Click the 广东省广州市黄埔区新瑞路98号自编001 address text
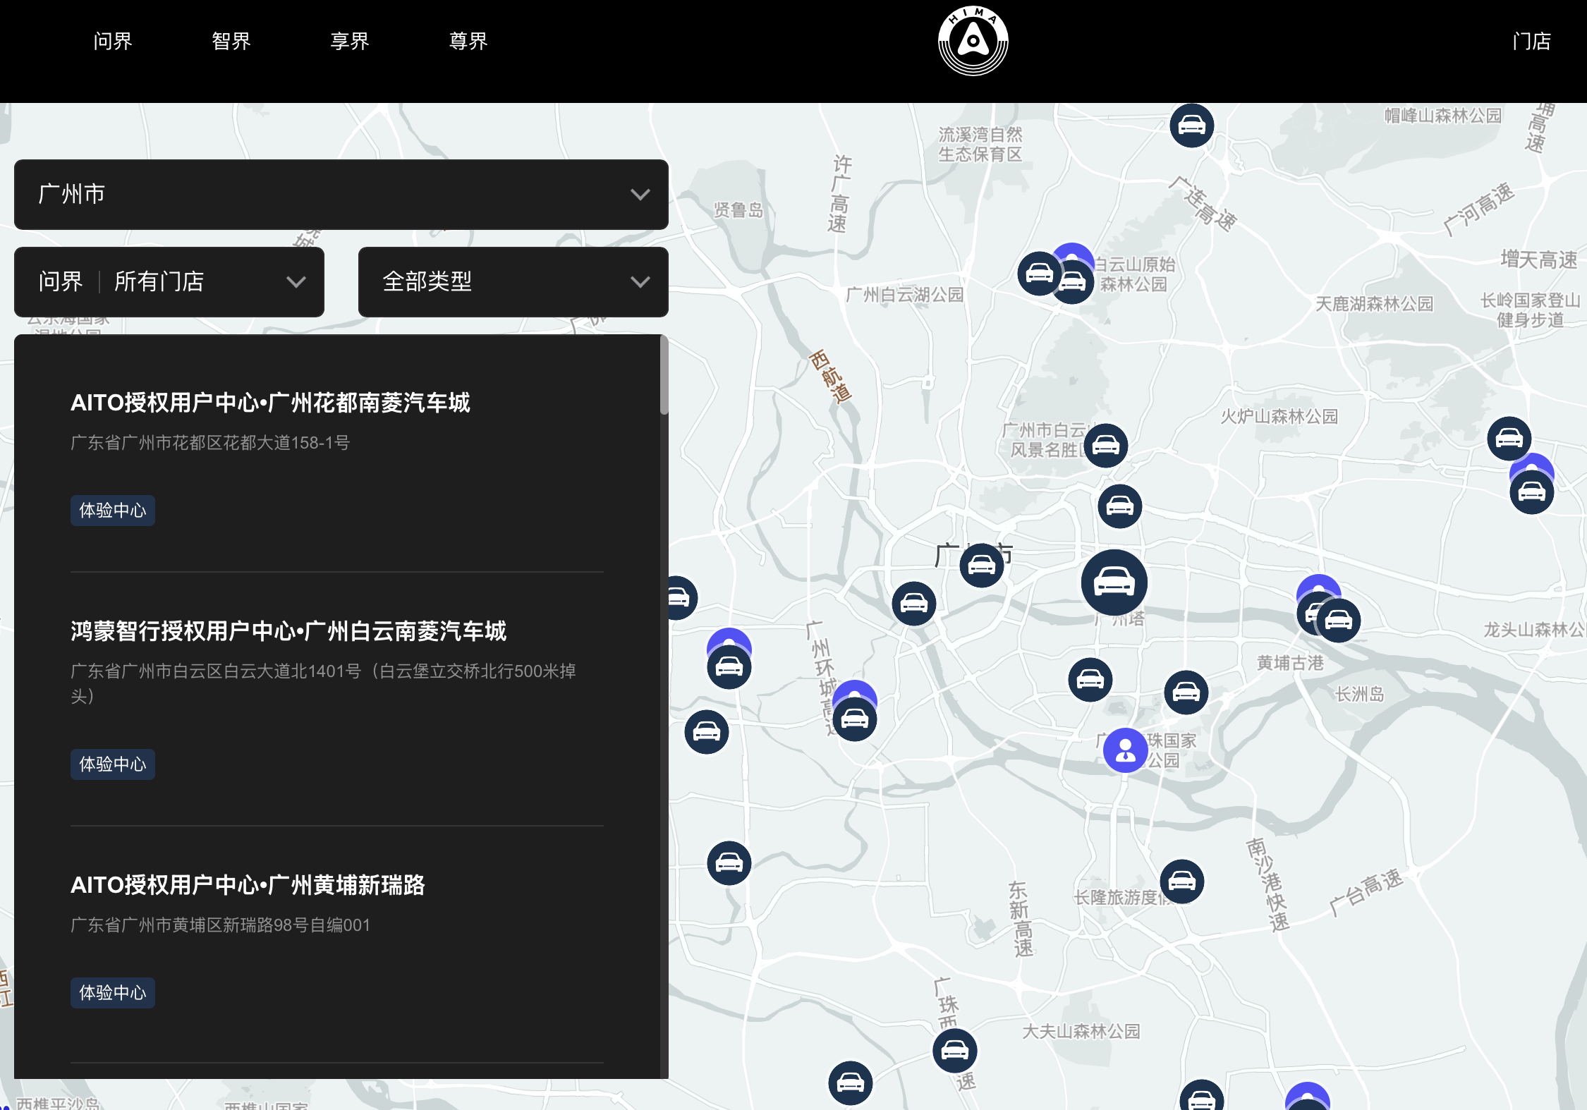This screenshot has width=1587, height=1110. [x=220, y=925]
